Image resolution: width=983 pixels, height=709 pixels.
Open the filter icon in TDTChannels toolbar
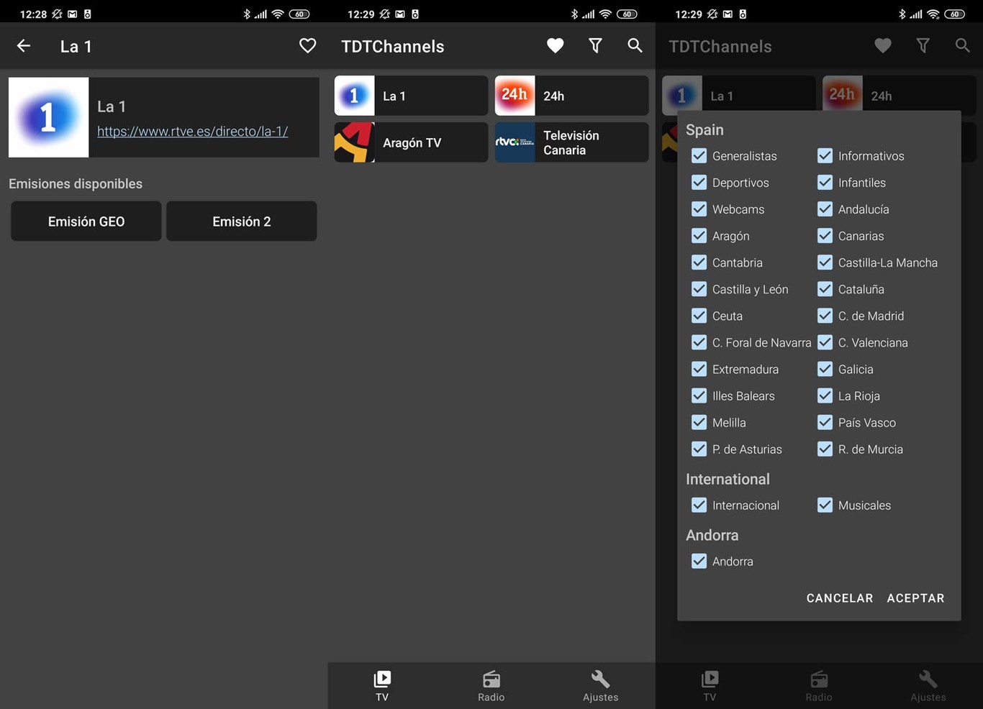(594, 45)
